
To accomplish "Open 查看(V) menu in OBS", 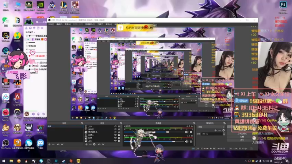I will pyautogui.click(x=68, y=24).
